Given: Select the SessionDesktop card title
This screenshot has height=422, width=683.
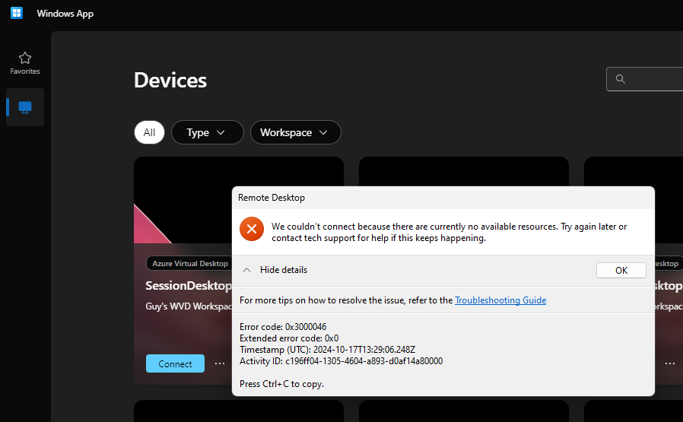Looking at the screenshot, I should coord(189,286).
